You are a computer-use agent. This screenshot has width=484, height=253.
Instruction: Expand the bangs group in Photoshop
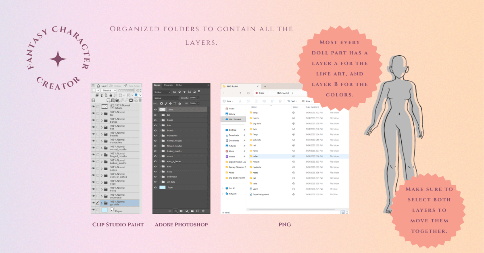(x=160, y=120)
